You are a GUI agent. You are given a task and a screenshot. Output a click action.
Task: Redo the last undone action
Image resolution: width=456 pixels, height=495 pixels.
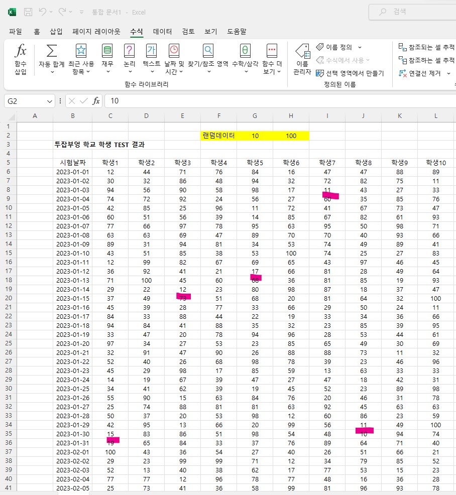tap(62, 12)
